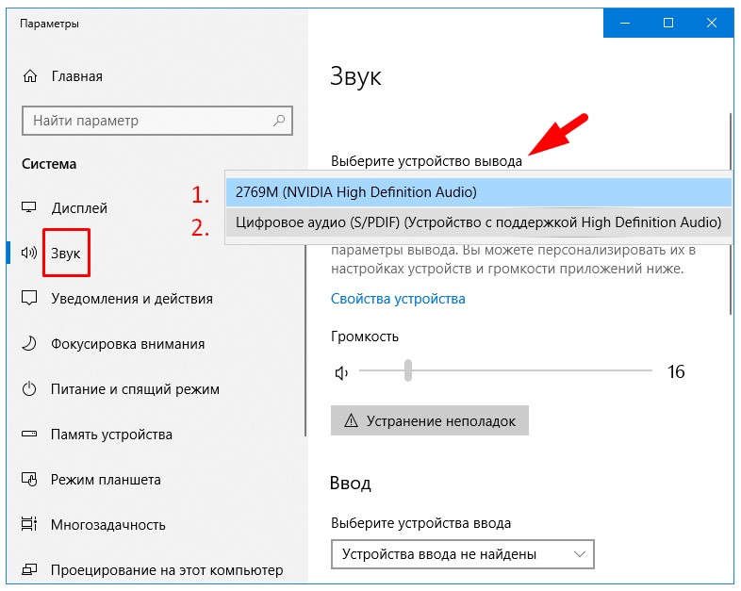Click the Система section header
The height and width of the screenshot is (591, 741).
[x=49, y=164]
